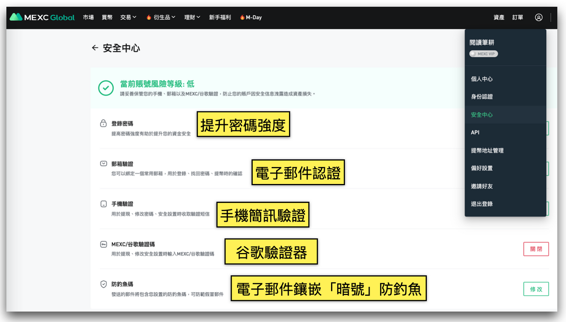Click 退出登錄 to log out
566x322 pixels.
pos(482,204)
